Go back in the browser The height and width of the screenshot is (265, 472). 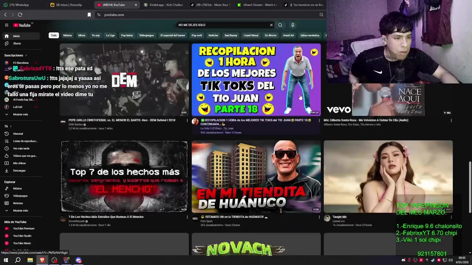click(x=5, y=15)
